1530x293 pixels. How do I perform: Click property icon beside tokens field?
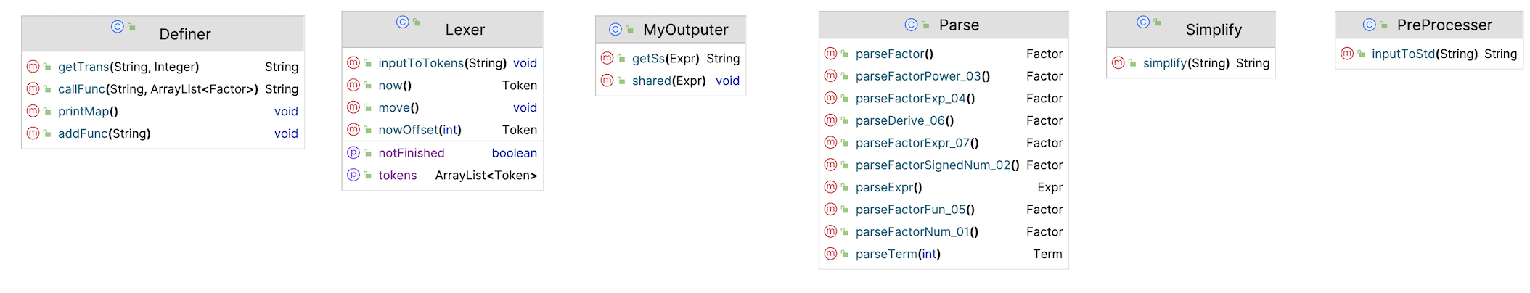coord(353,176)
